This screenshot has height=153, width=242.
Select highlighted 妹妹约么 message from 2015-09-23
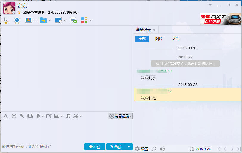(x=187, y=95)
